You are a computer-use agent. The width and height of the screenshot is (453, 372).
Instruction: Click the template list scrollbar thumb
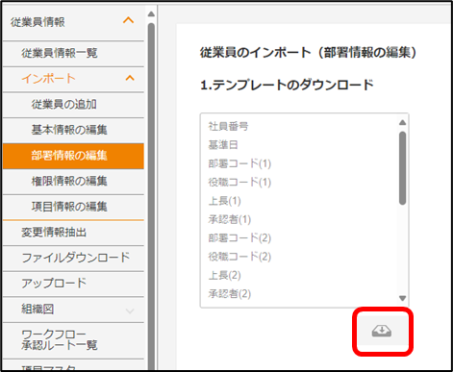(403, 168)
